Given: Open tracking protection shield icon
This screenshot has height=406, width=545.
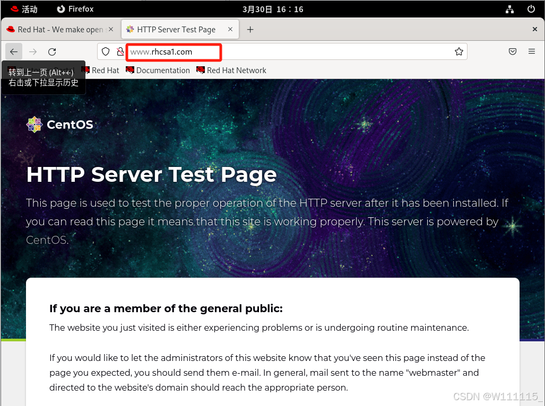Looking at the screenshot, I should pyautogui.click(x=106, y=52).
